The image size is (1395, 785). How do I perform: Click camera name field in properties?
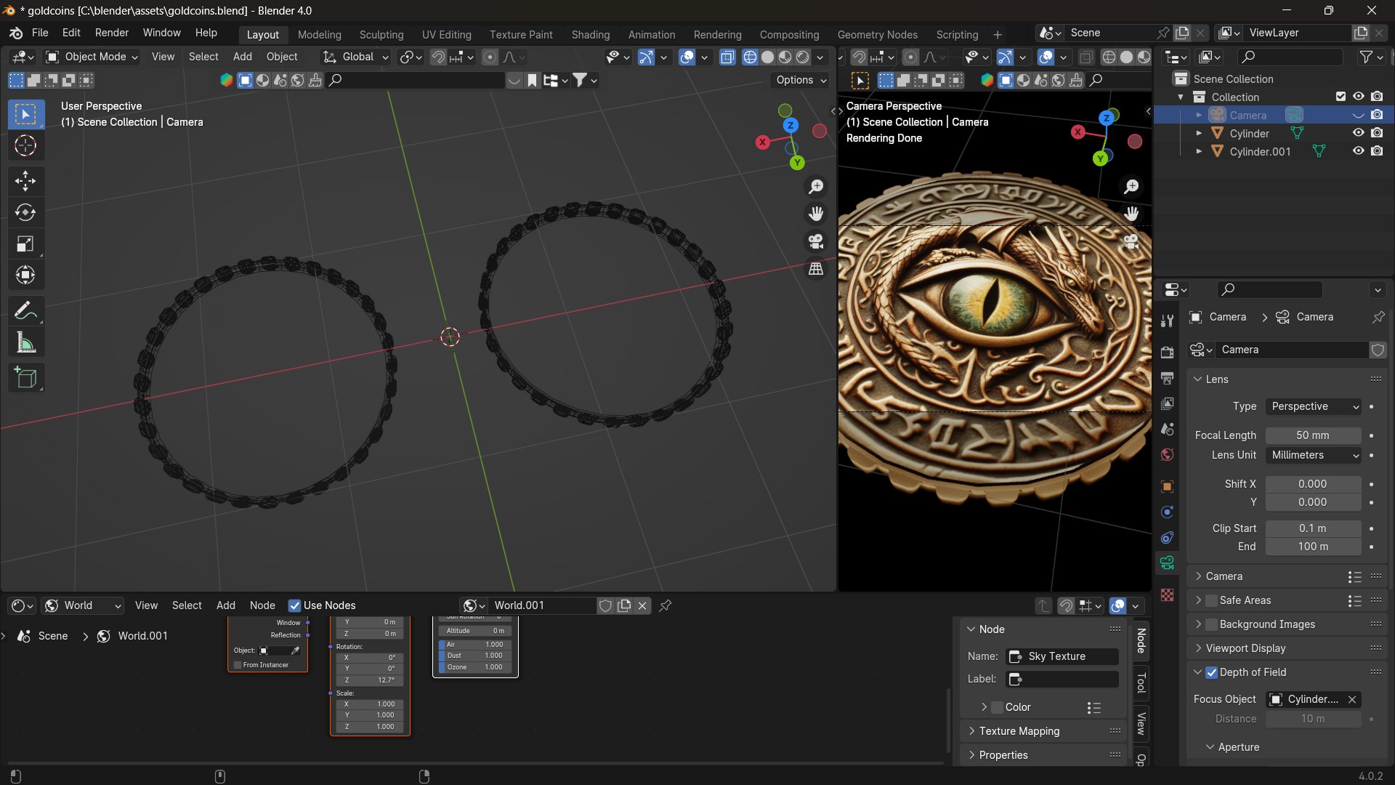(1292, 350)
